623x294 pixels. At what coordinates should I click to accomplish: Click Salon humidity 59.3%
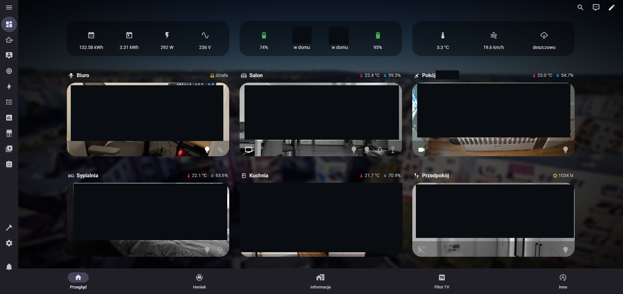392,75
